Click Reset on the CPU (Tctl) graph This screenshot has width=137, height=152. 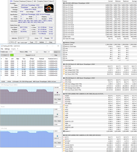(x=59, y=143)
